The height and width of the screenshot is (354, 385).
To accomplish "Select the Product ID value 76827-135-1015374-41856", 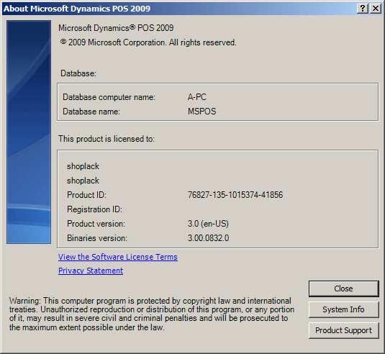I will tap(235, 195).
